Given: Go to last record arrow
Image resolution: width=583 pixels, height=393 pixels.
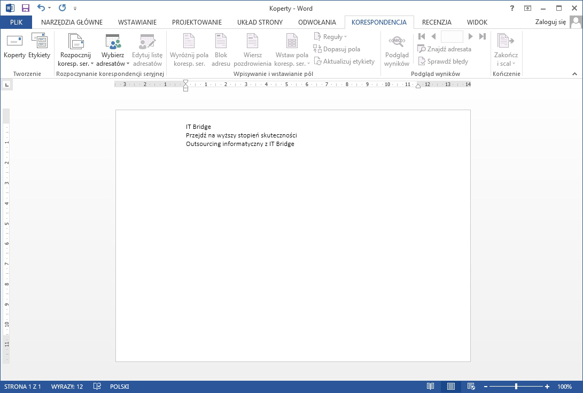Looking at the screenshot, I should [483, 36].
